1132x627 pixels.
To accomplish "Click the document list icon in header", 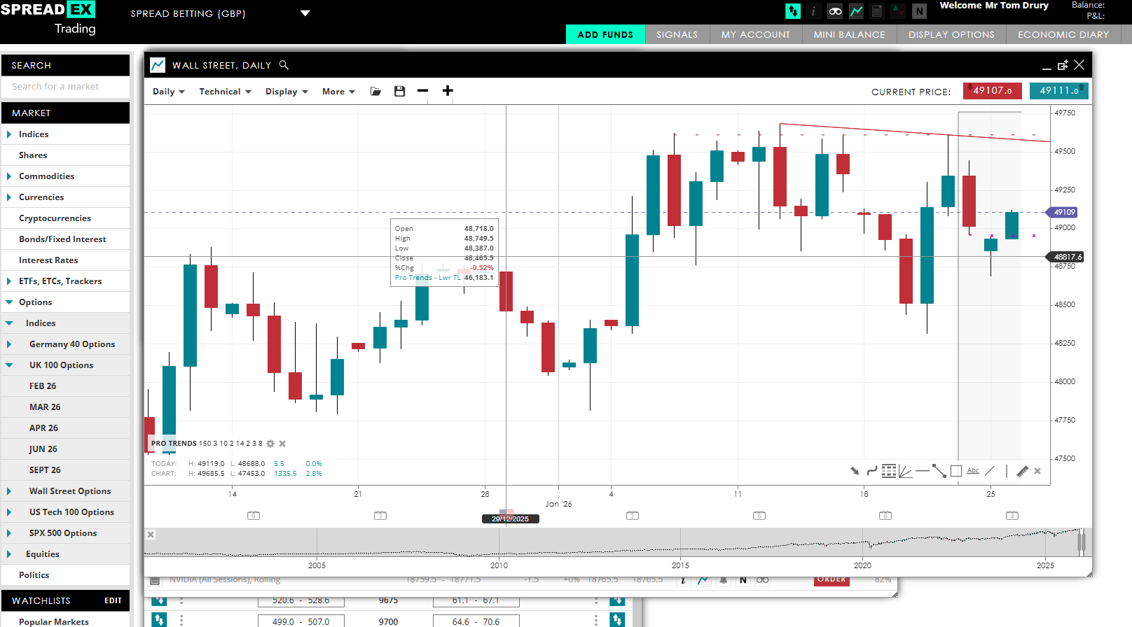I will coord(877,11).
